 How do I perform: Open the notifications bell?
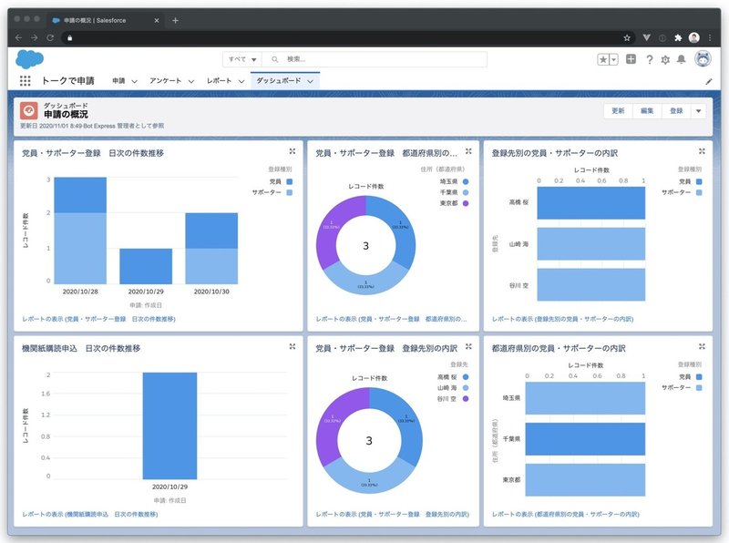click(681, 59)
